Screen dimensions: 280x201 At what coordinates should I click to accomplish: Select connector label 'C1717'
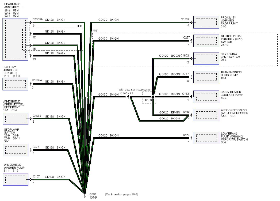[x=185, y=74]
